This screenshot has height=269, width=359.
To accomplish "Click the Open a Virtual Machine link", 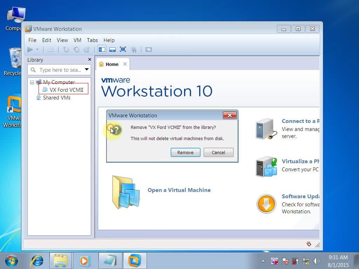I will click(179, 190).
